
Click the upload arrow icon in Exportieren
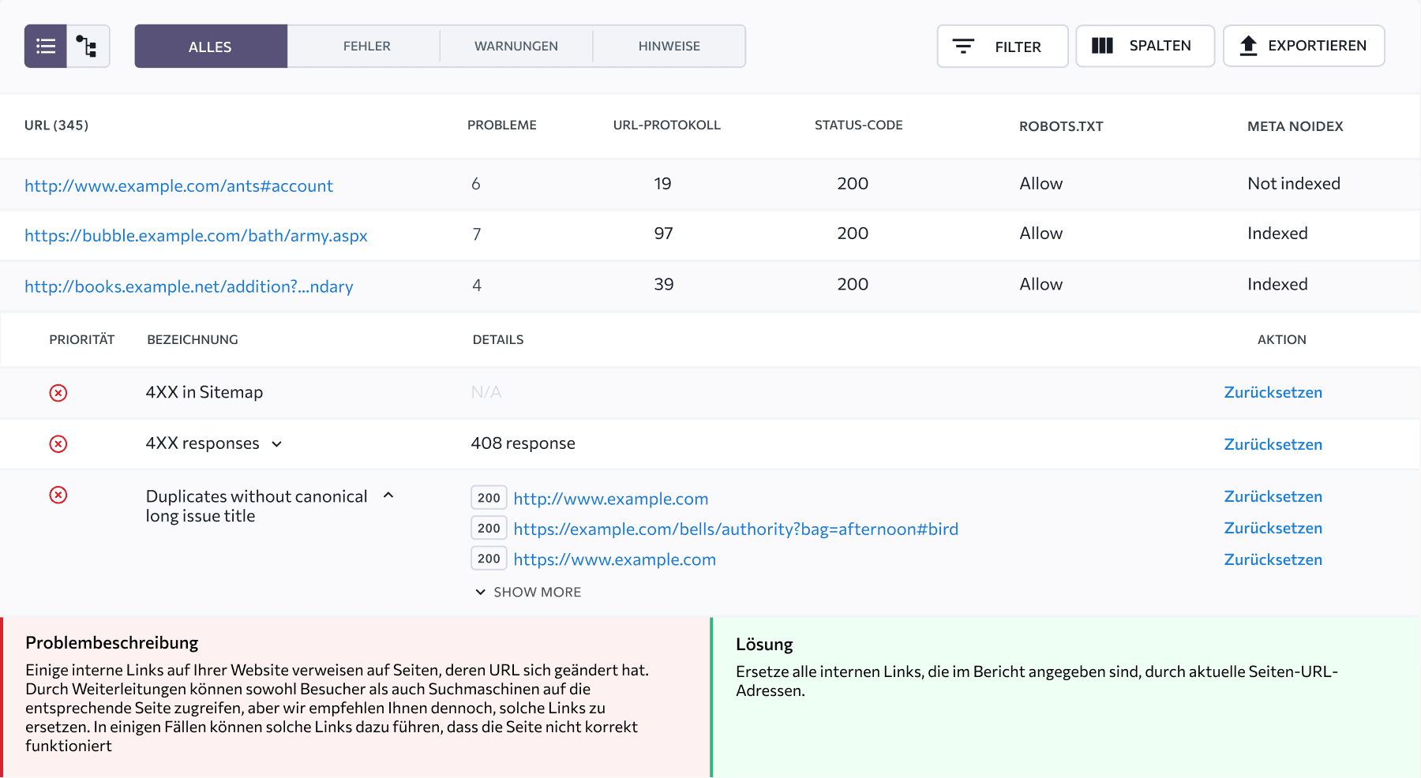[1248, 46]
